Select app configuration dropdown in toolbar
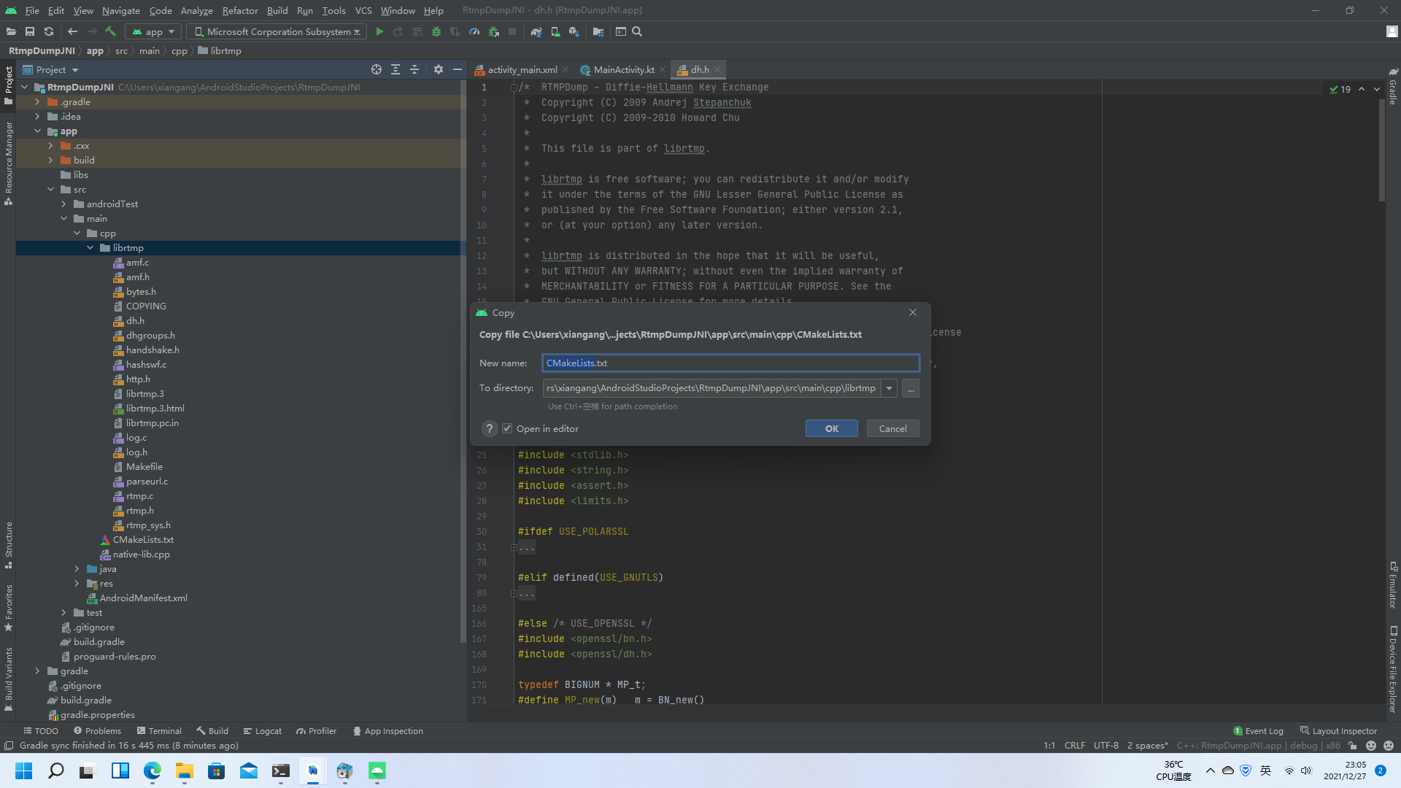The width and height of the screenshot is (1401, 788). [154, 32]
